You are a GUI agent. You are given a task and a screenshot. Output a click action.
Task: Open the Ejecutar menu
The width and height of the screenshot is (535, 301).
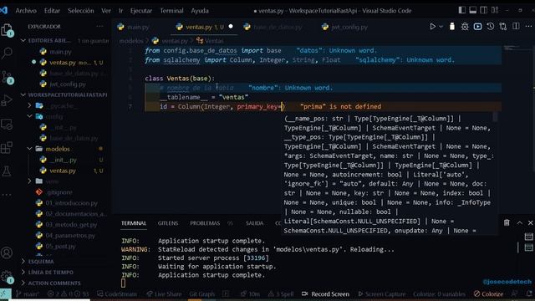point(141,11)
